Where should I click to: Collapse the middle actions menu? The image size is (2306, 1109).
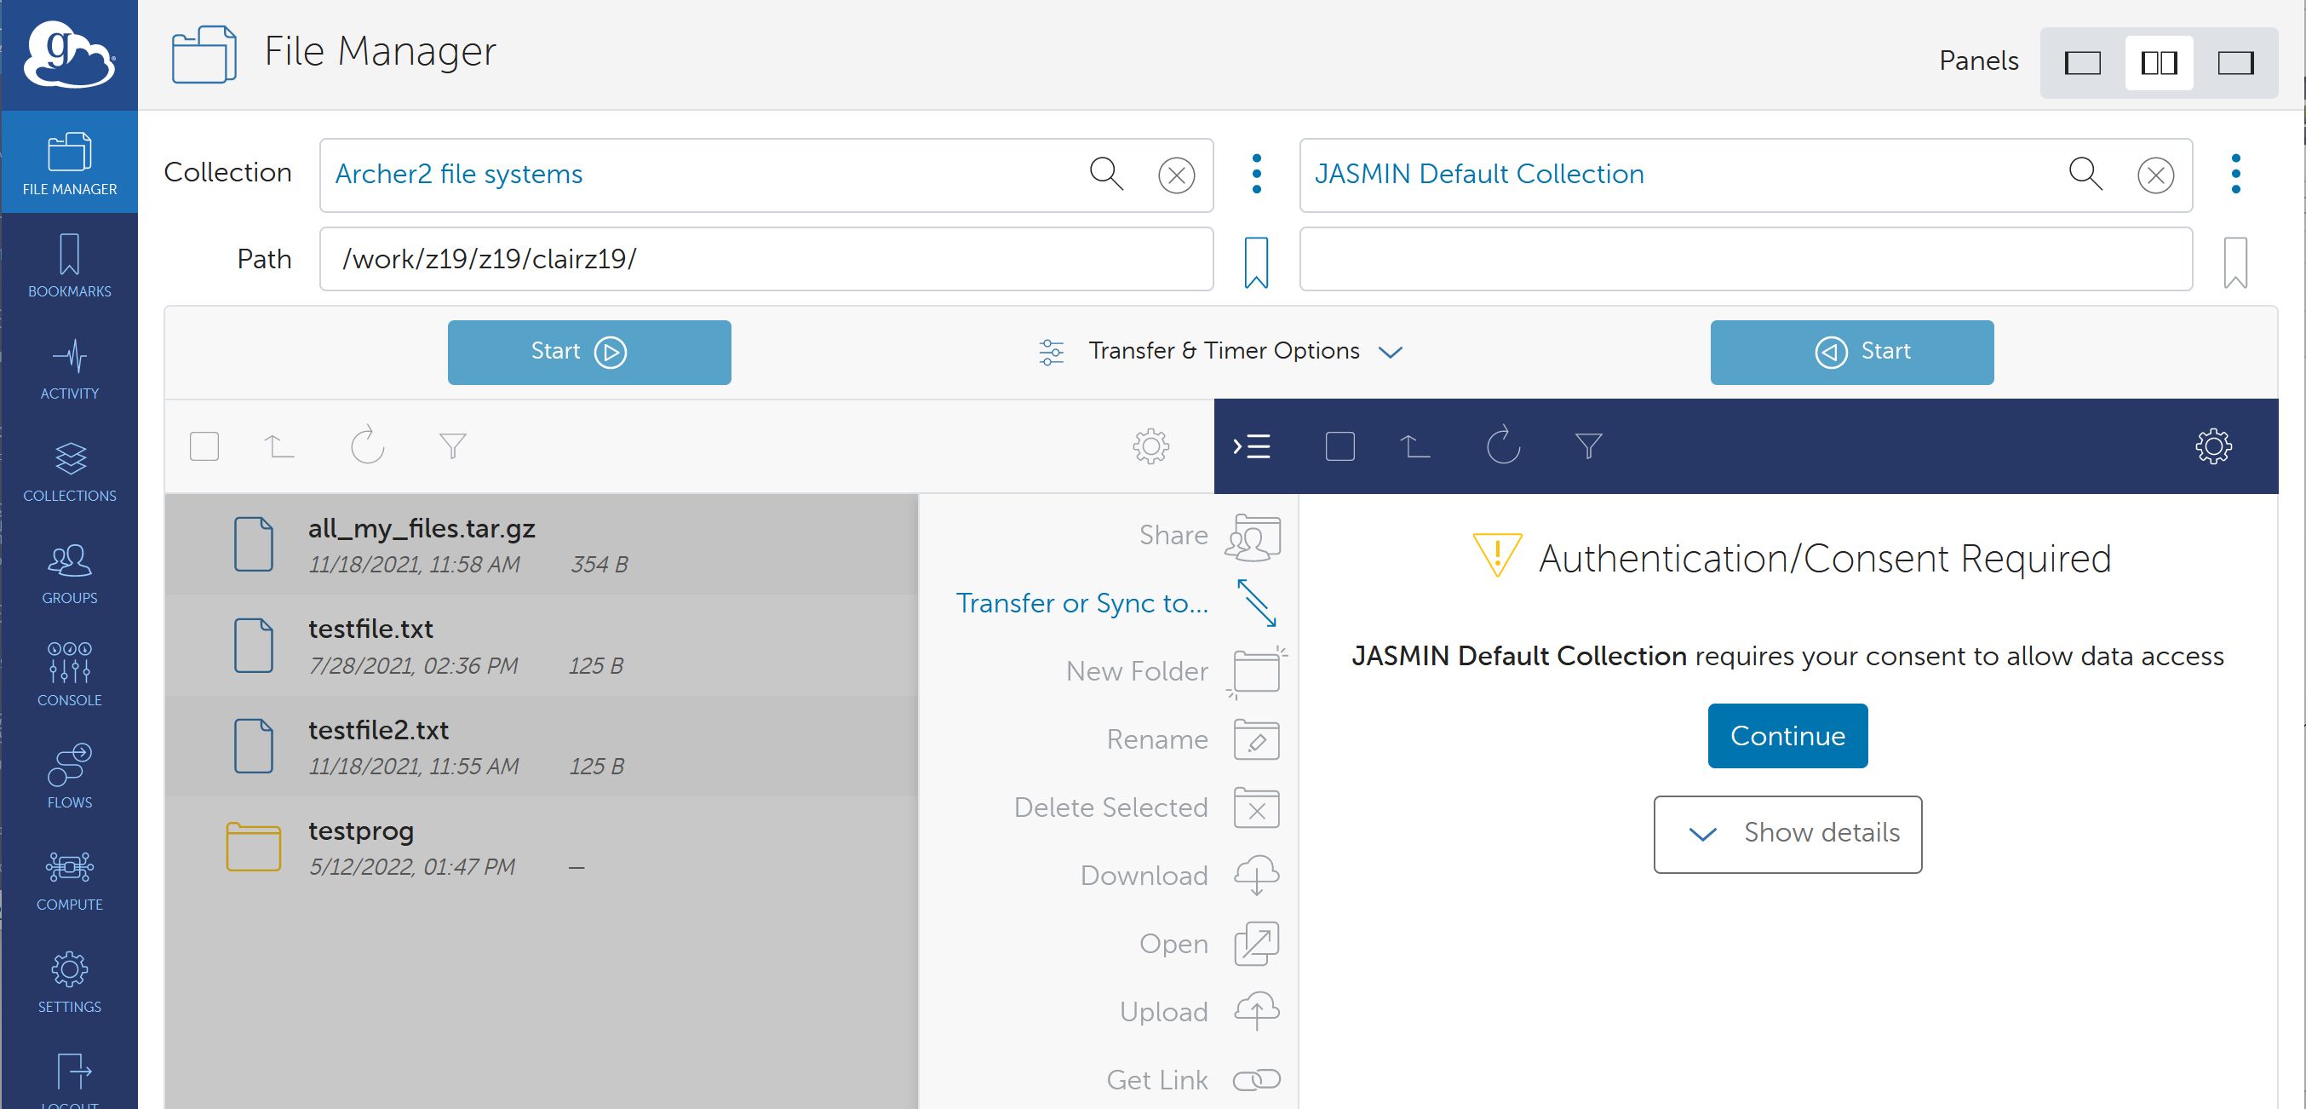click(x=1252, y=445)
